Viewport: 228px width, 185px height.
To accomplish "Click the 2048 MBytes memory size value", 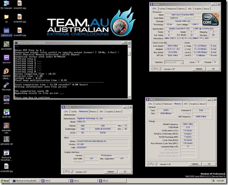I will click(166, 113).
